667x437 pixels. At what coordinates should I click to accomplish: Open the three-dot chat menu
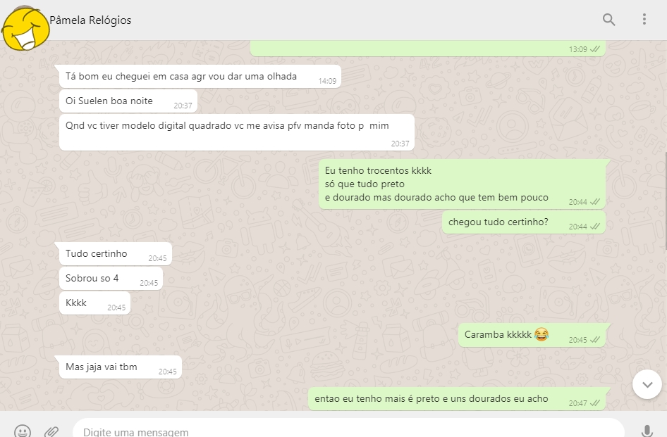point(644,19)
